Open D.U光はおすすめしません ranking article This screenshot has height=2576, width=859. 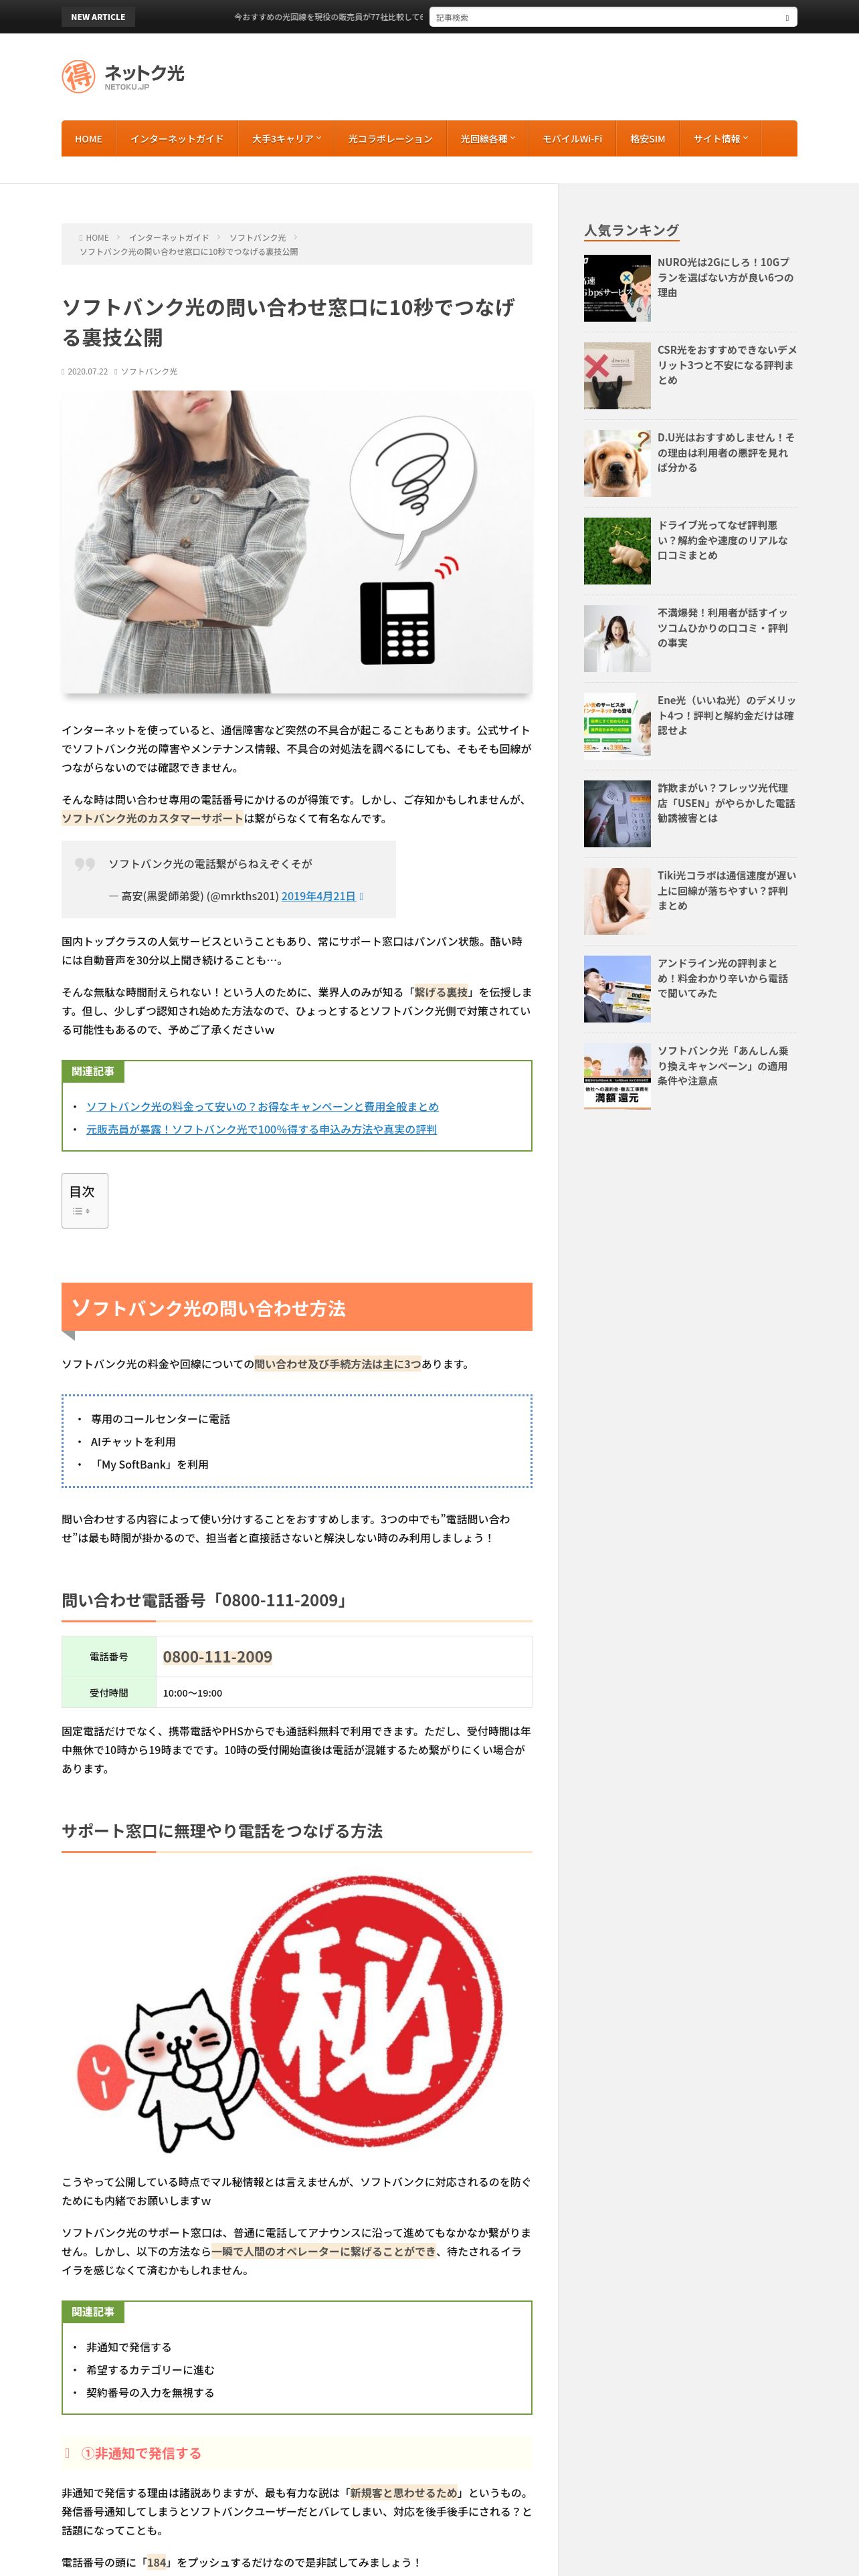726,452
